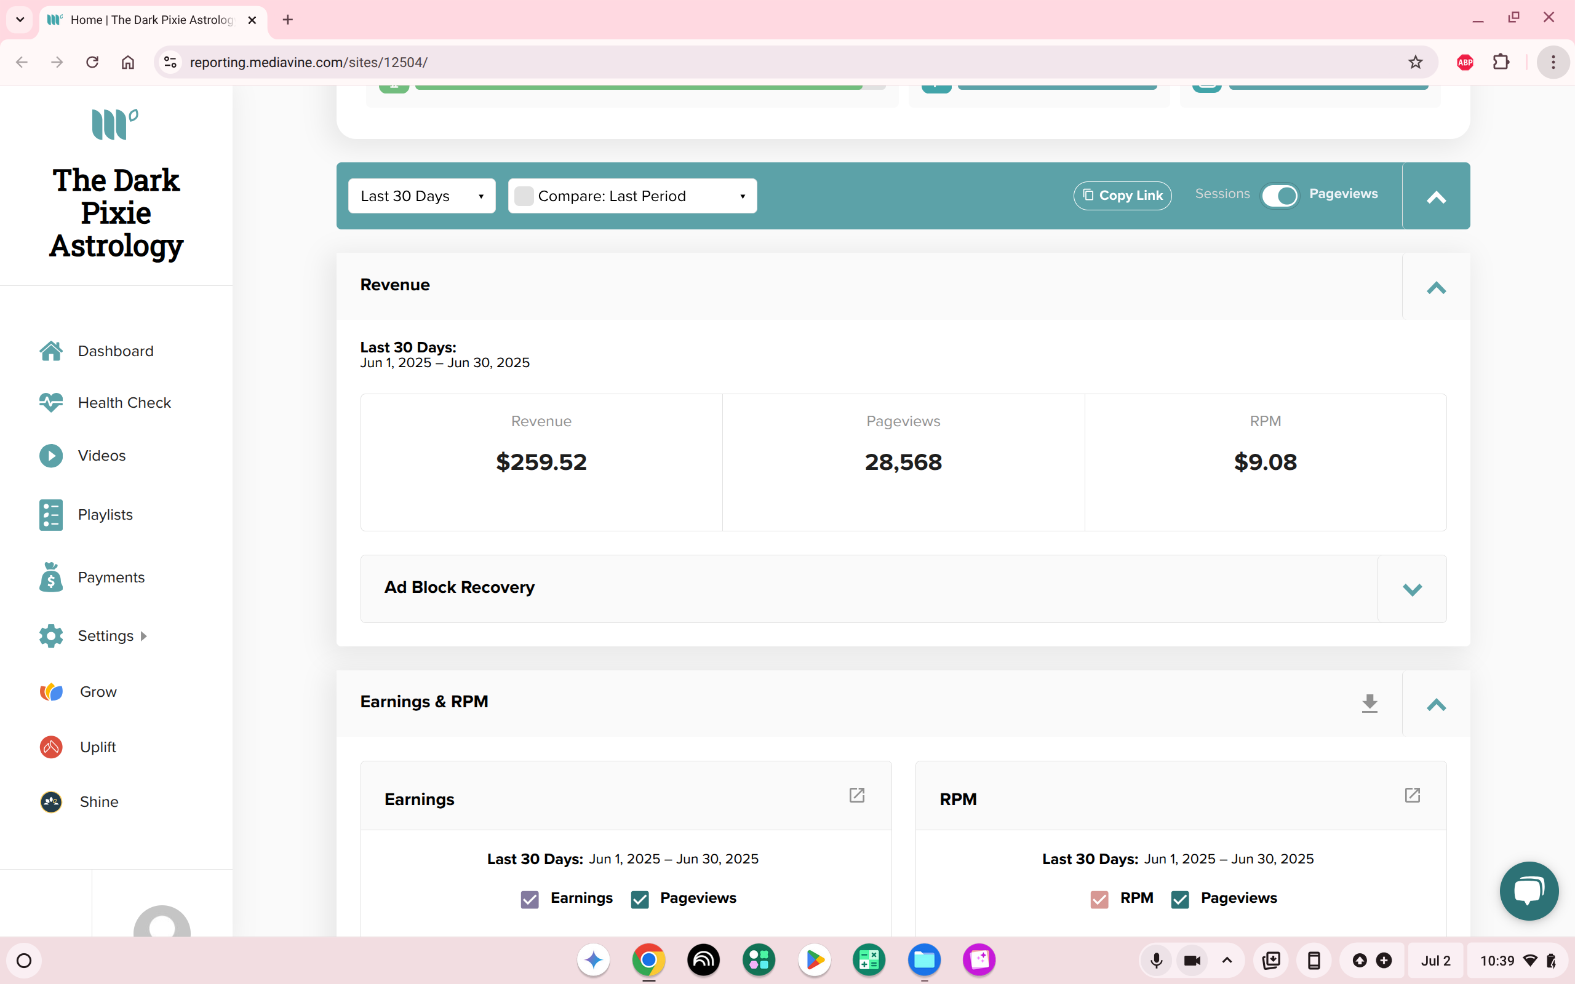Viewport: 1575px width, 984px height.
Task: Open Payments page
Action: pyautogui.click(x=111, y=577)
